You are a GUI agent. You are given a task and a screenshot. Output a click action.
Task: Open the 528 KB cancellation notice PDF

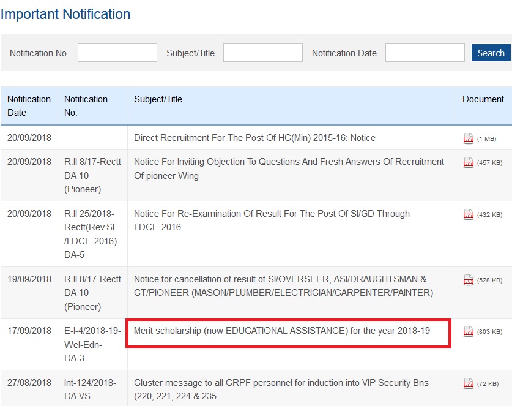pyautogui.click(x=468, y=280)
